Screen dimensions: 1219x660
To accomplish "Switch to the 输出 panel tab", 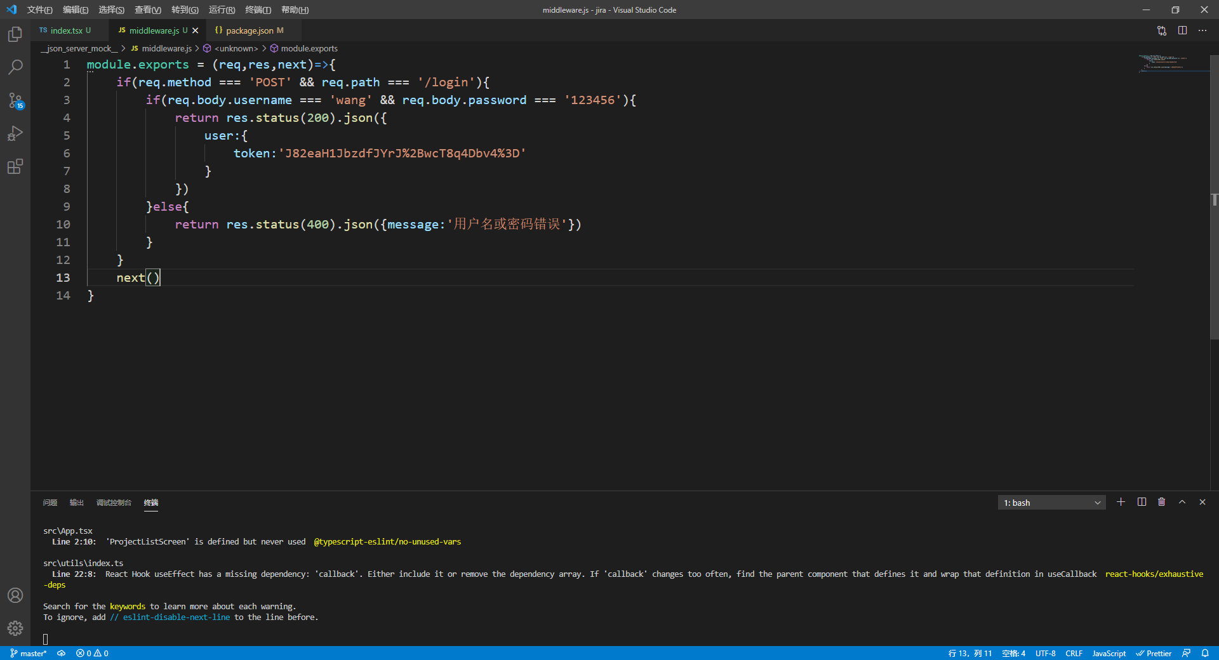I will (77, 503).
